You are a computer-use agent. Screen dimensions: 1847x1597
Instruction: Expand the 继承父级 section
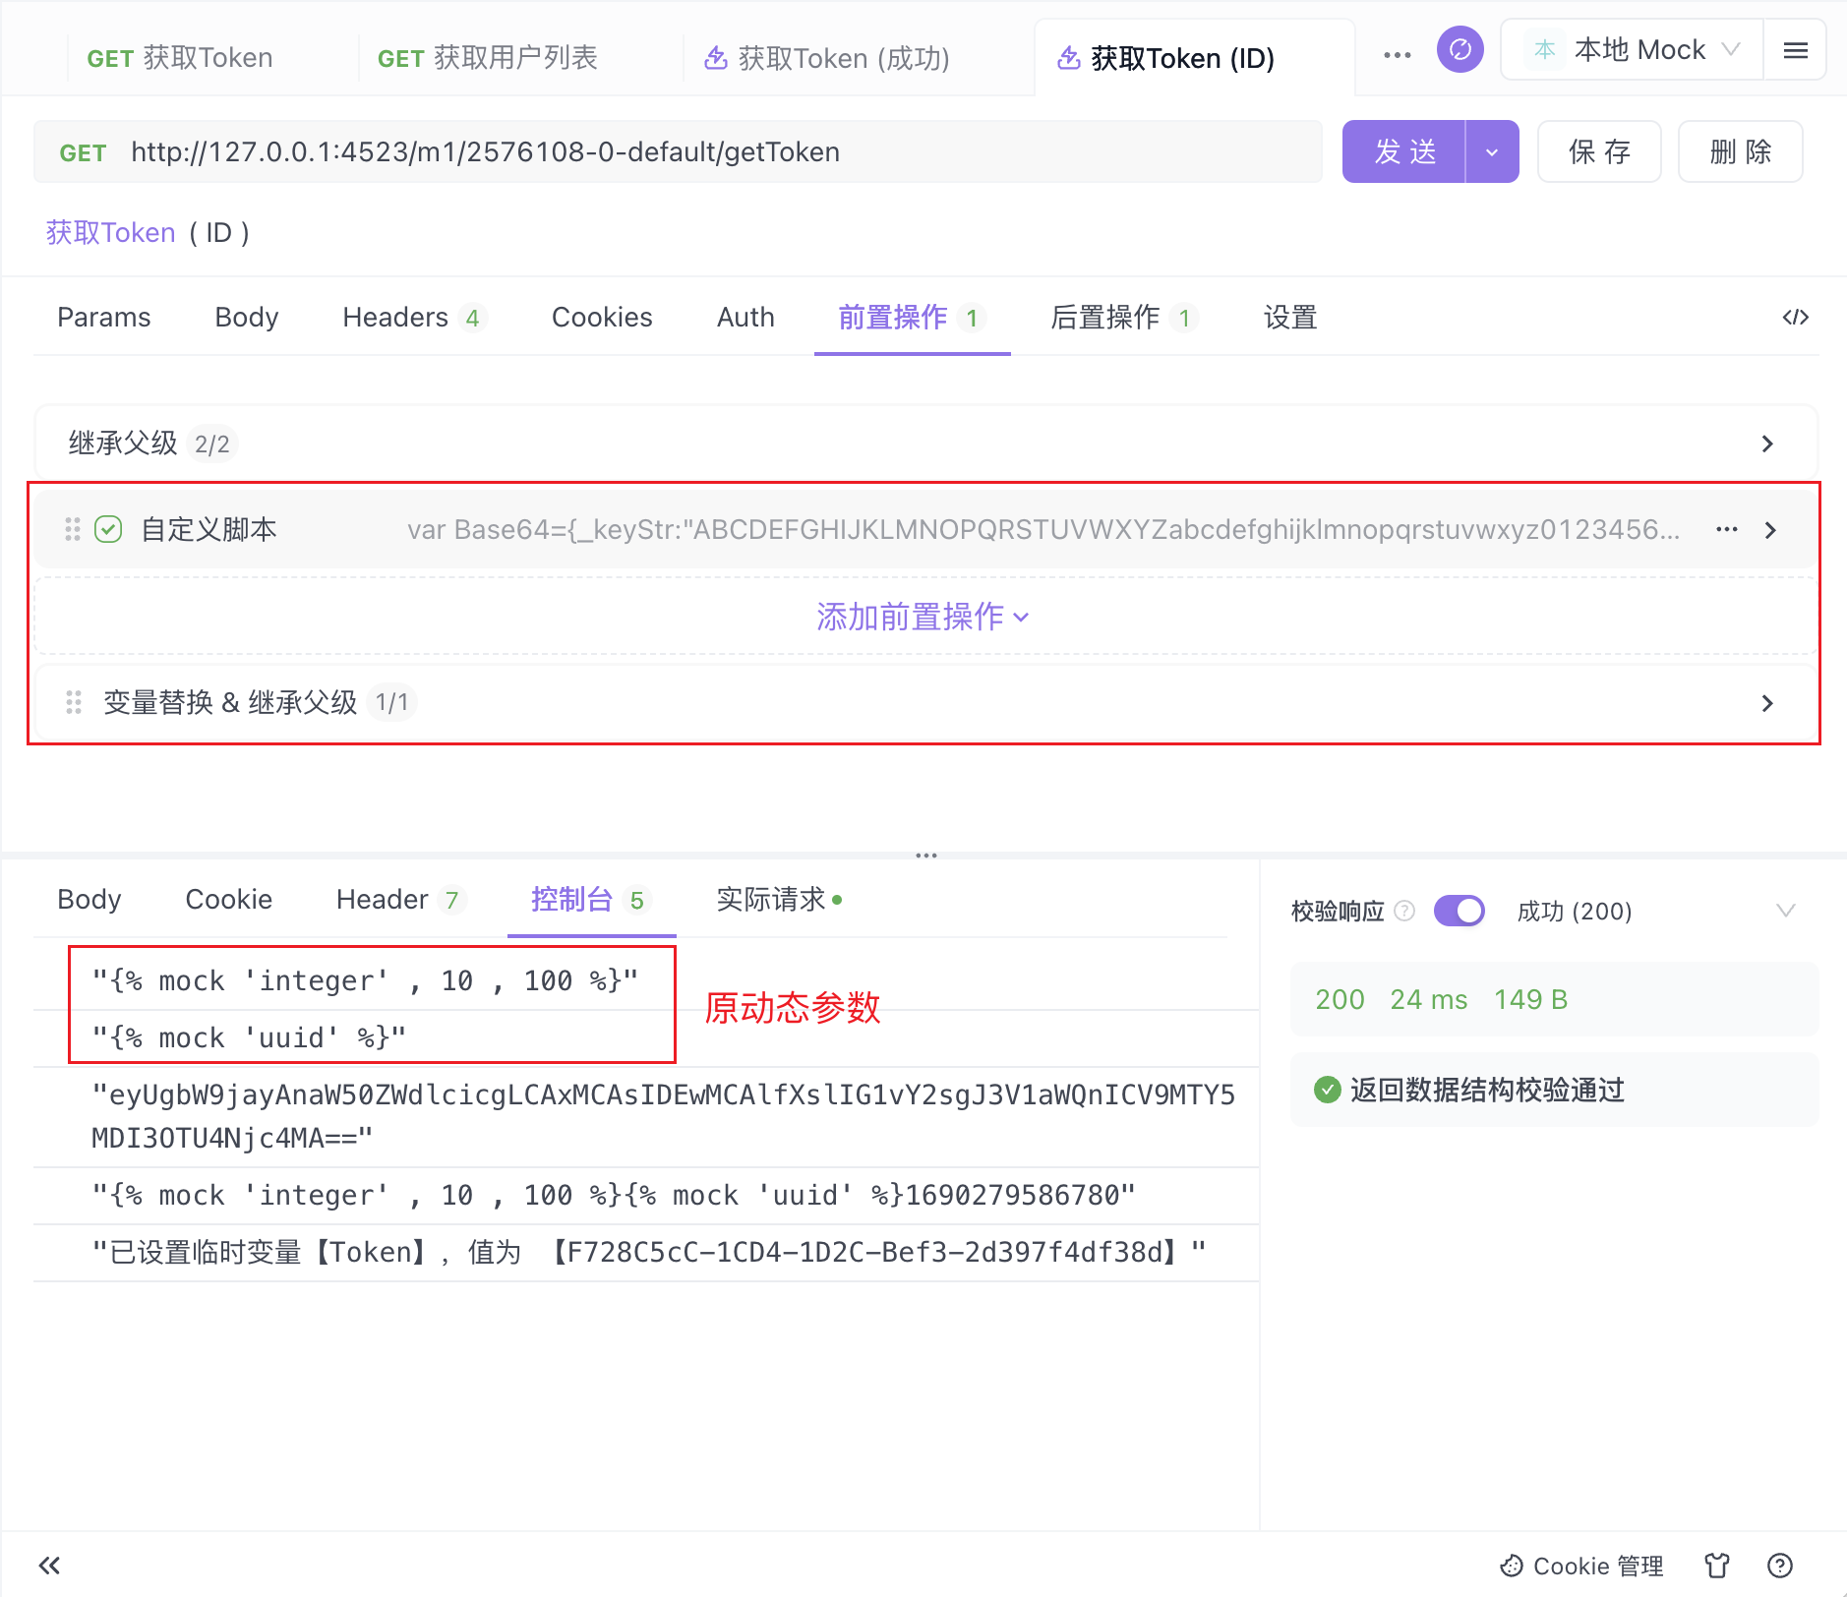1769,444
